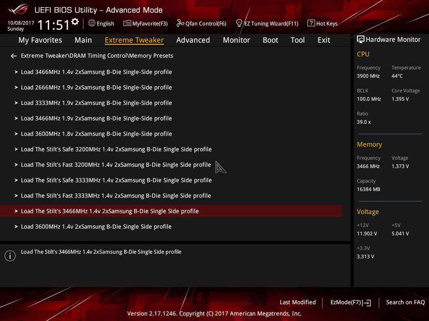The height and width of the screenshot is (321, 429).
Task: Open the Advanced tab
Action: coord(193,40)
